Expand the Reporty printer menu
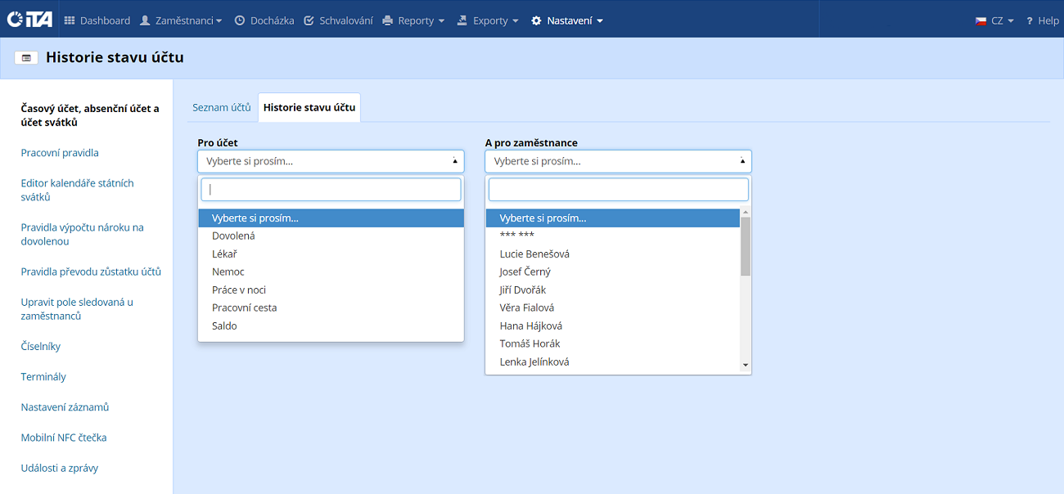The height and width of the screenshot is (494, 1064). 413,20
